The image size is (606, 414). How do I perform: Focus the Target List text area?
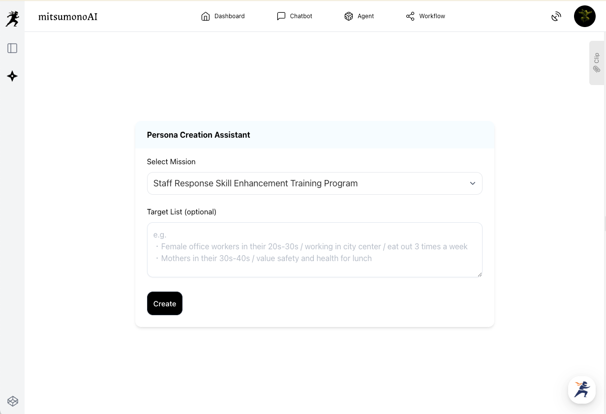314,250
